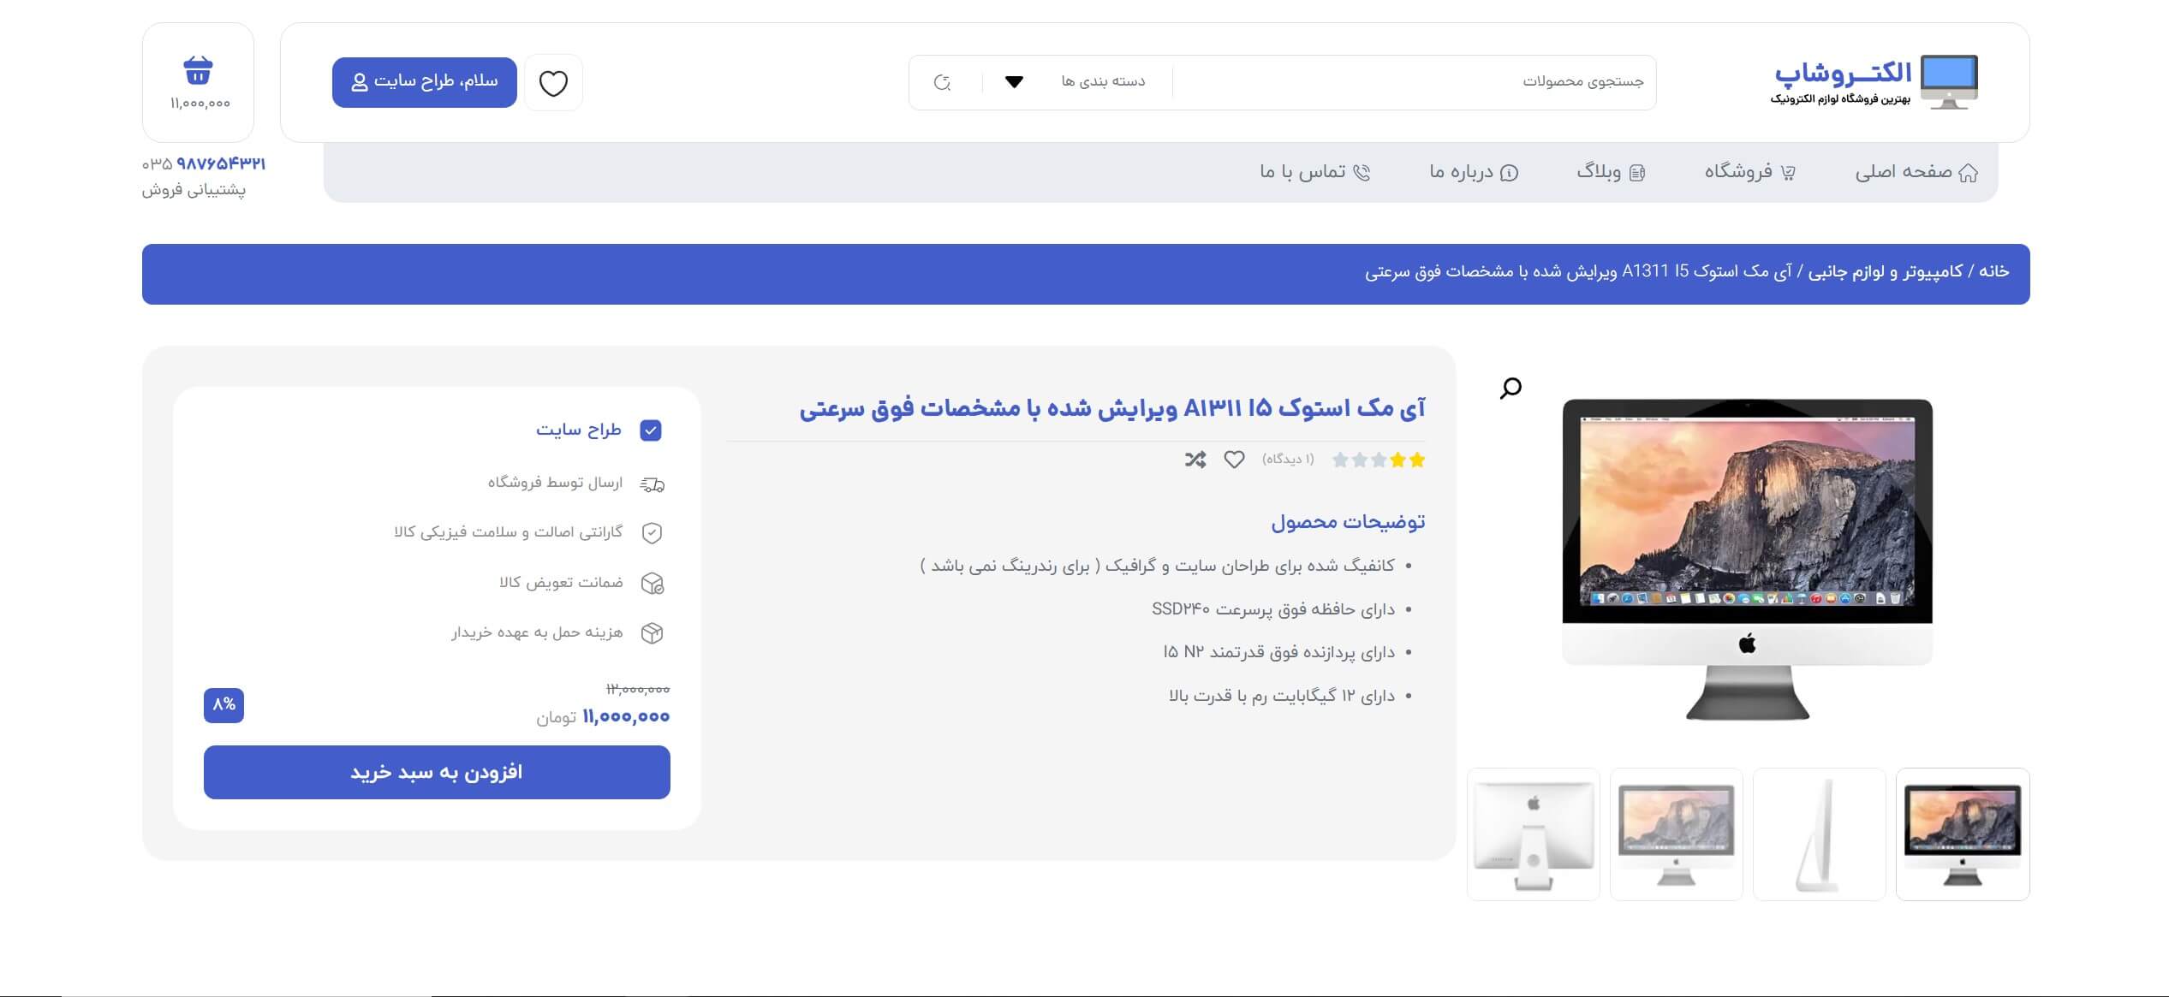Screen dimensions: 2169x997
Task: Select the back-view iMac thumbnail
Action: tap(1534, 834)
